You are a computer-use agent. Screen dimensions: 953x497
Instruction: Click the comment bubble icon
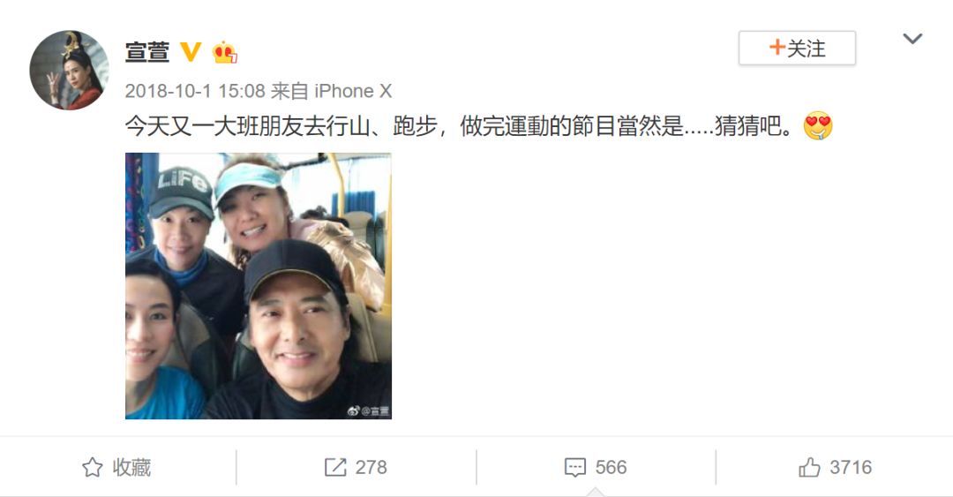[575, 467]
